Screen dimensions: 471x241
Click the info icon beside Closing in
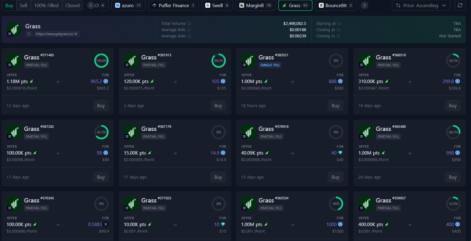pos(338,36)
